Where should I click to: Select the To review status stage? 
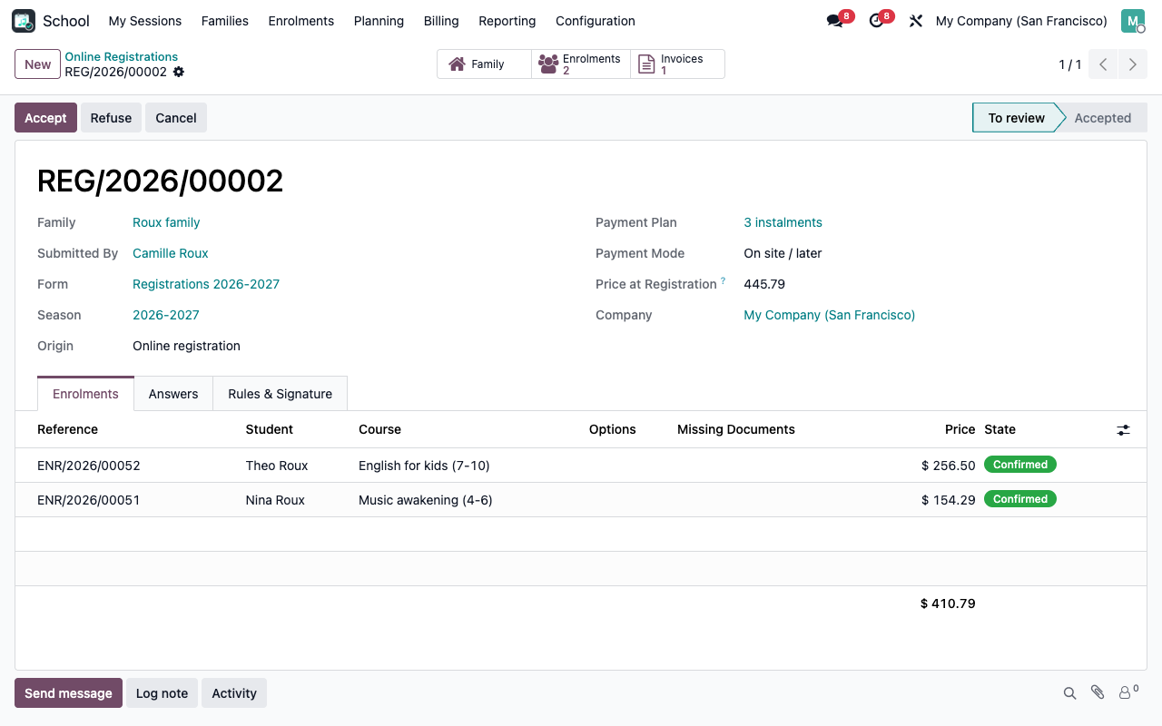click(1016, 118)
